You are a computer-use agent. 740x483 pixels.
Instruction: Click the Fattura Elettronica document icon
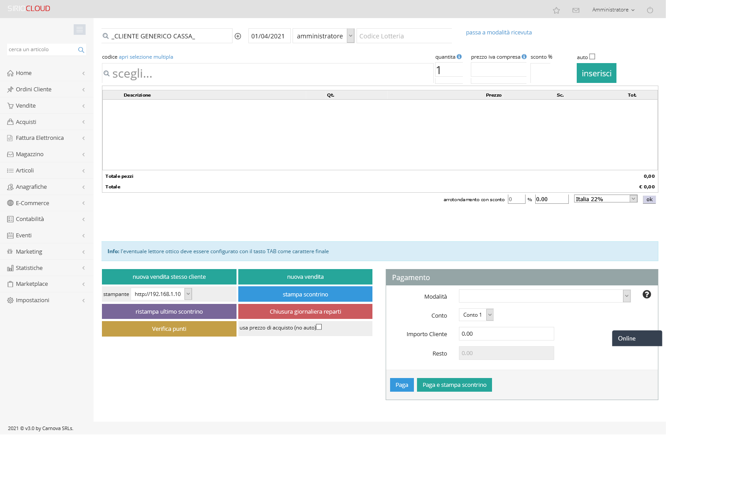point(10,138)
